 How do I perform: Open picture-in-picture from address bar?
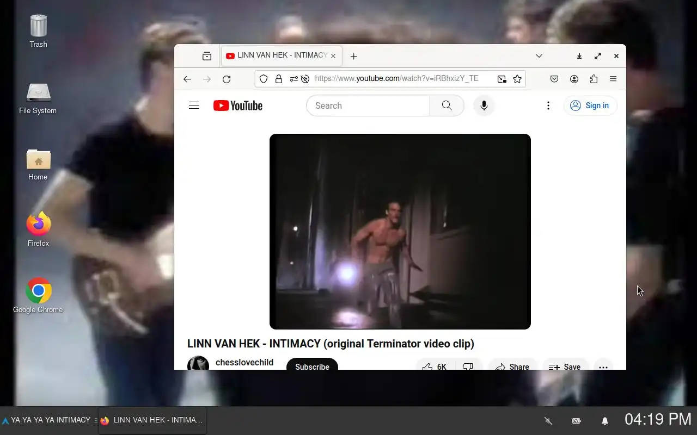(x=502, y=79)
